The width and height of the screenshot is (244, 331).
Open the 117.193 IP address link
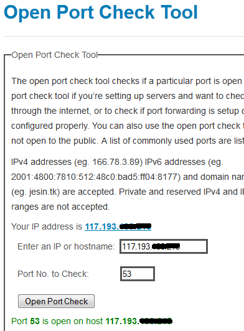[x=118, y=226]
